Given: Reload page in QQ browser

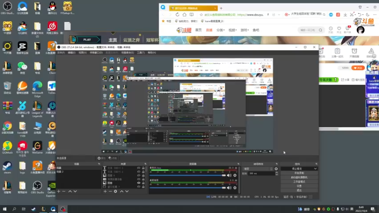Looking at the screenshot, I should [177, 15].
